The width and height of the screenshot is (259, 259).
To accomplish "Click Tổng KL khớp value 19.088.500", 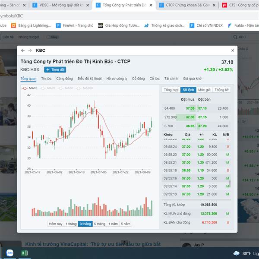I will click(x=208, y=205).
